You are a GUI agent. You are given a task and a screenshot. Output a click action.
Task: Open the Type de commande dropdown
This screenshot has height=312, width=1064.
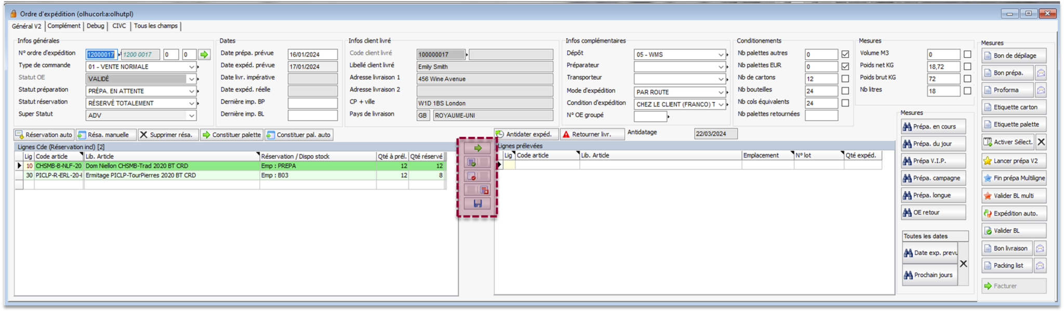pos(191,67)
